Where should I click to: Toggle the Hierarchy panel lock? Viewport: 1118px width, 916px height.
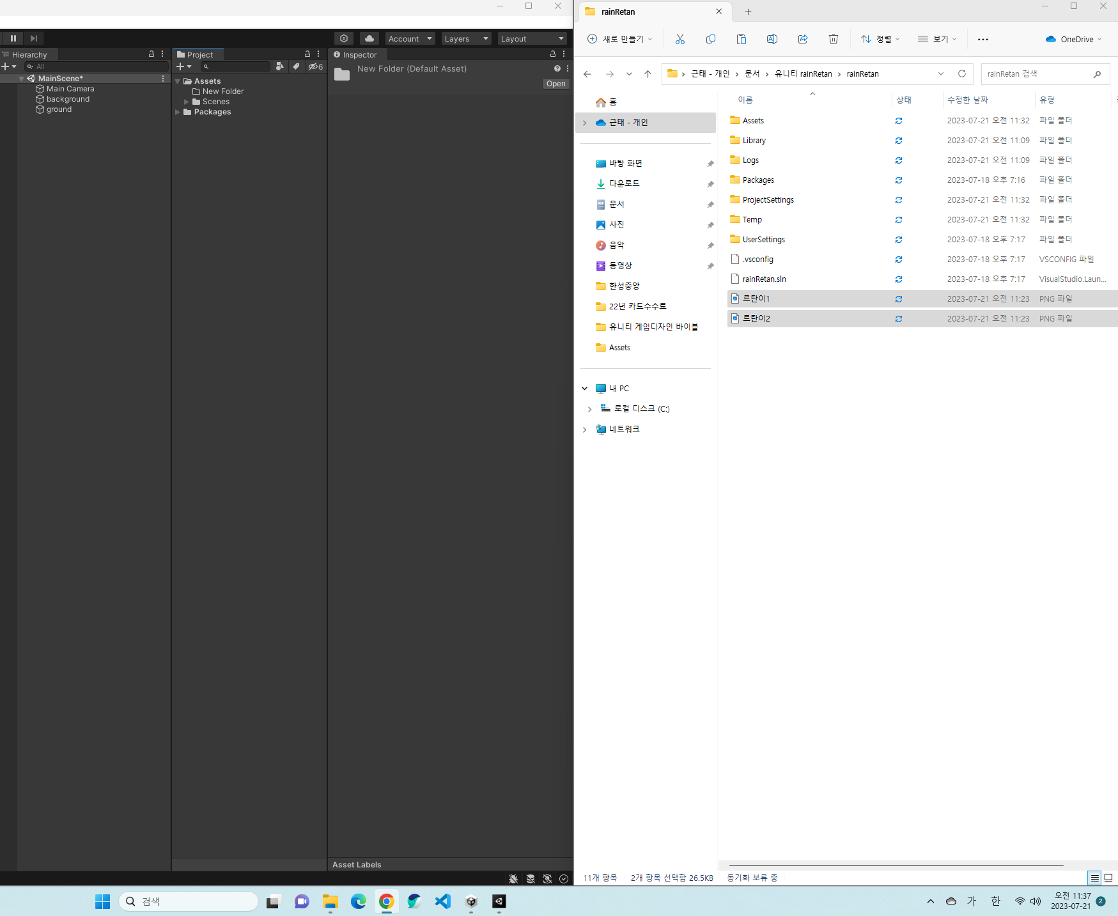click(151, 54)
